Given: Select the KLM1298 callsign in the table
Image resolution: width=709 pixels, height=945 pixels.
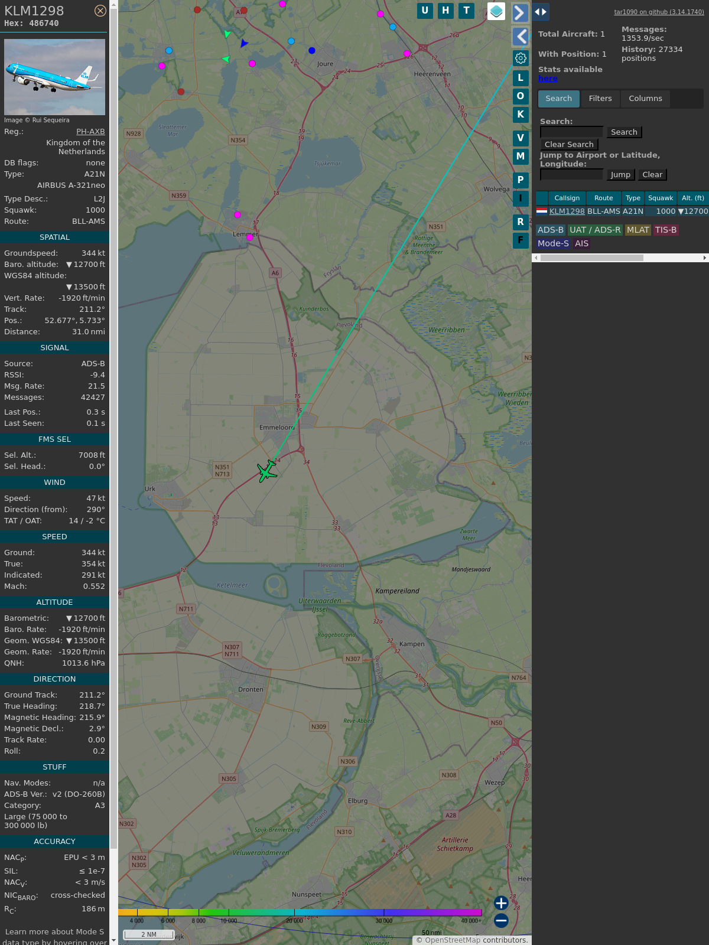Looking at the screenshot, I should (567, 211).
